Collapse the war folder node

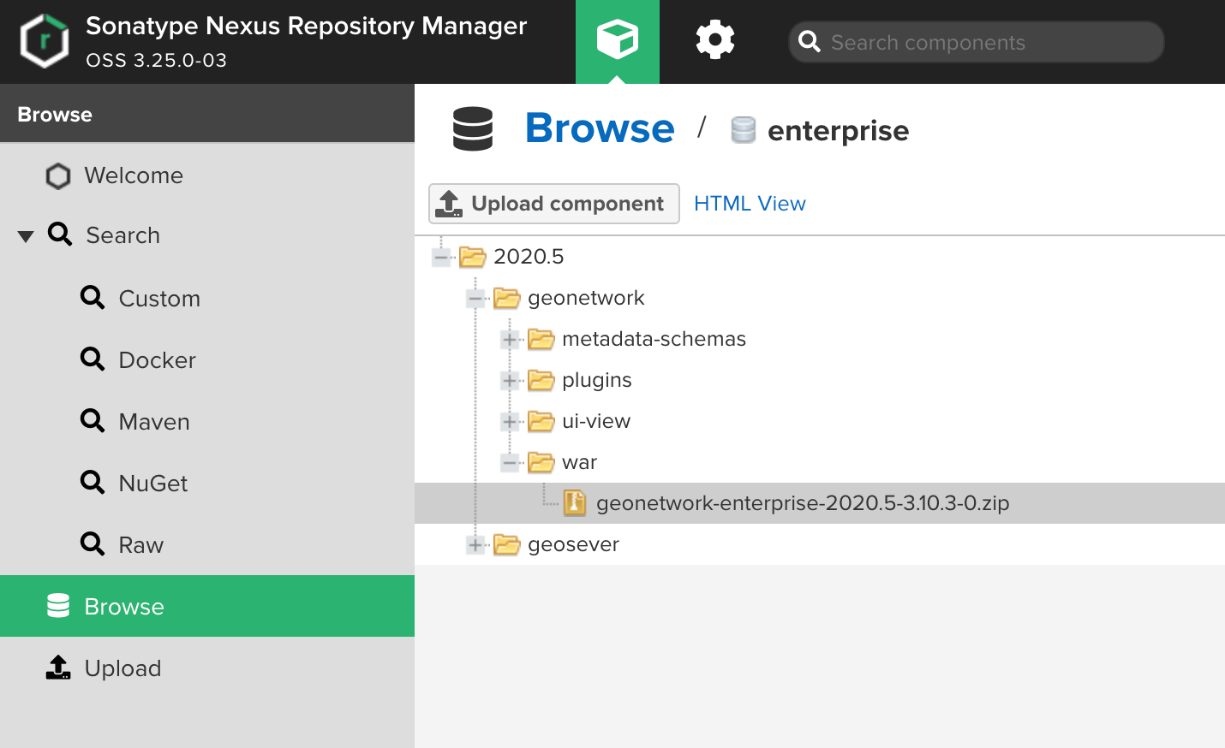(510, 462)
